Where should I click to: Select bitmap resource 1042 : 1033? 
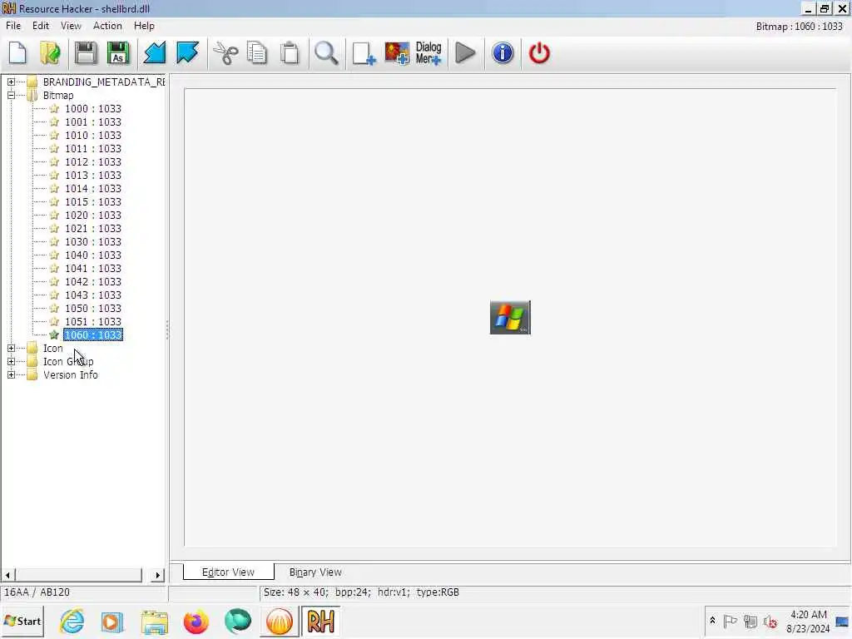93,282
